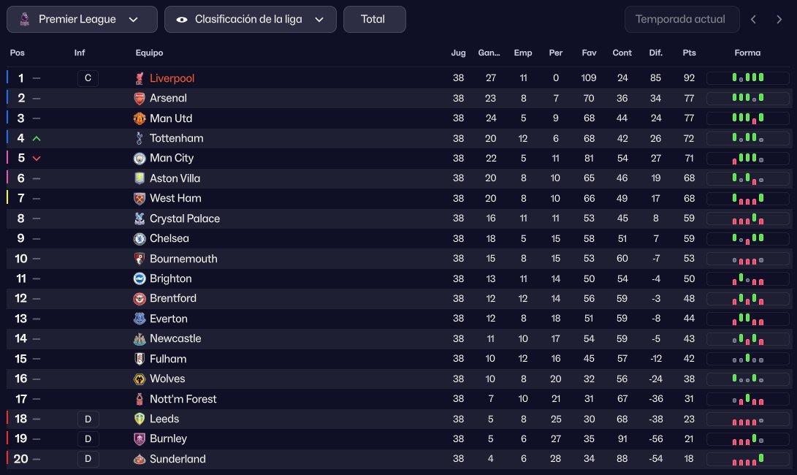This screenshot has width=797, height=475.
Task: Click the Man Utd club crest
Action: tap(140, 118)
